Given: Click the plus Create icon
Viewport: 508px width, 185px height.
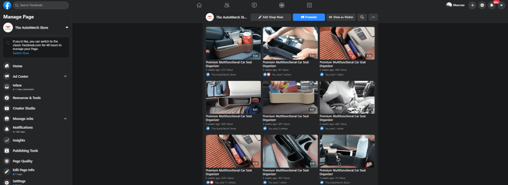Looking at the screenshot, I should [472, 5].
